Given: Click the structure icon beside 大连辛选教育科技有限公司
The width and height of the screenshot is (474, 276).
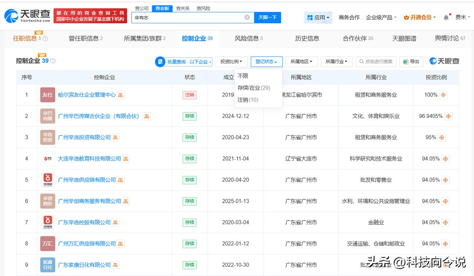Looking at the screenshot, I should pos(126,159).
